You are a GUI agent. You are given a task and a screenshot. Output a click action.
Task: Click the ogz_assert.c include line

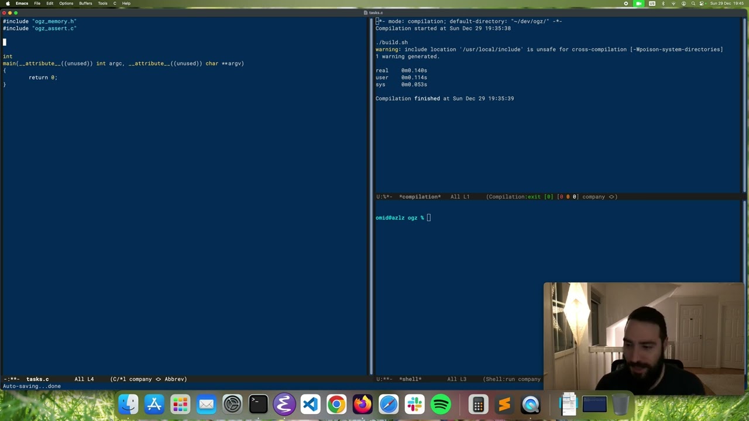coord(40,28)
